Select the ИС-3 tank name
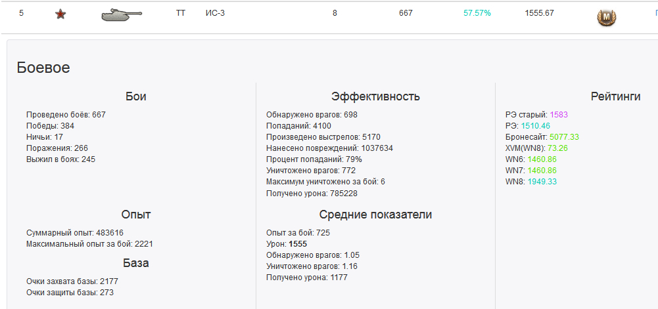The width and height of the screenshot is (658, 309). [x=215, y=13]
